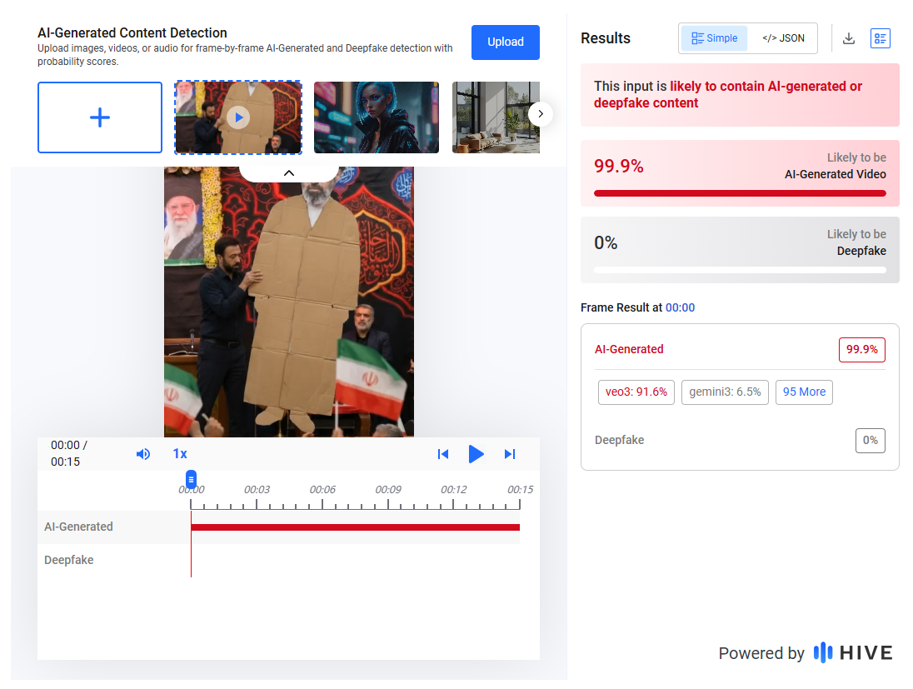This screenshot has width=913, height=689.
Task: Click the detail view icon beside download
Action: (x=881, y=37)
